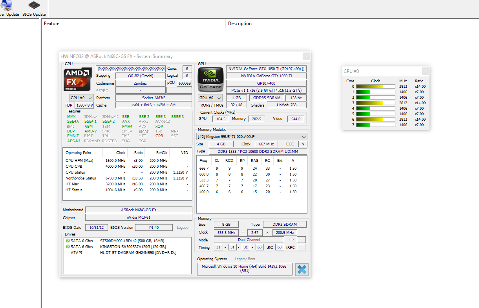Image resolution: width=479 pixels, height=308 pixels.
Task: Expand the Kingston memory module dropdown
Action: pos(252,136)
